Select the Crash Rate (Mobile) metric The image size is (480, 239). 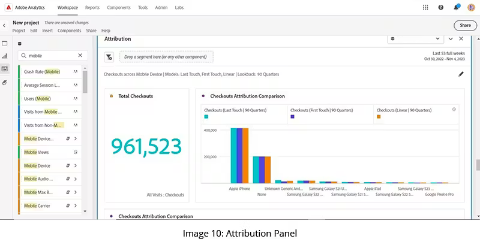pos(50,72)
